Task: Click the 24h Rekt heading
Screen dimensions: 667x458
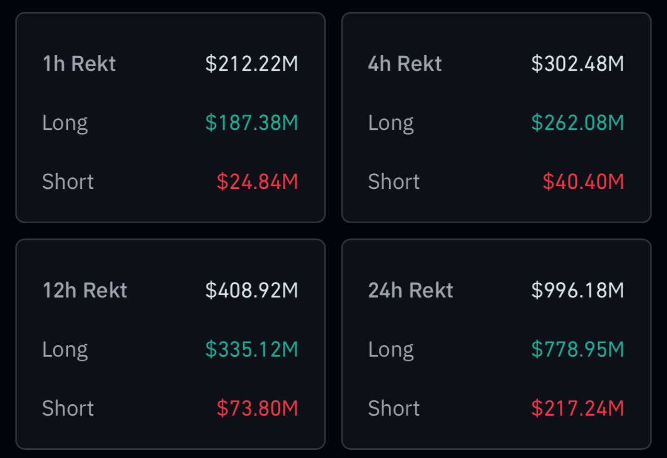Action: (x=411, y=290)
